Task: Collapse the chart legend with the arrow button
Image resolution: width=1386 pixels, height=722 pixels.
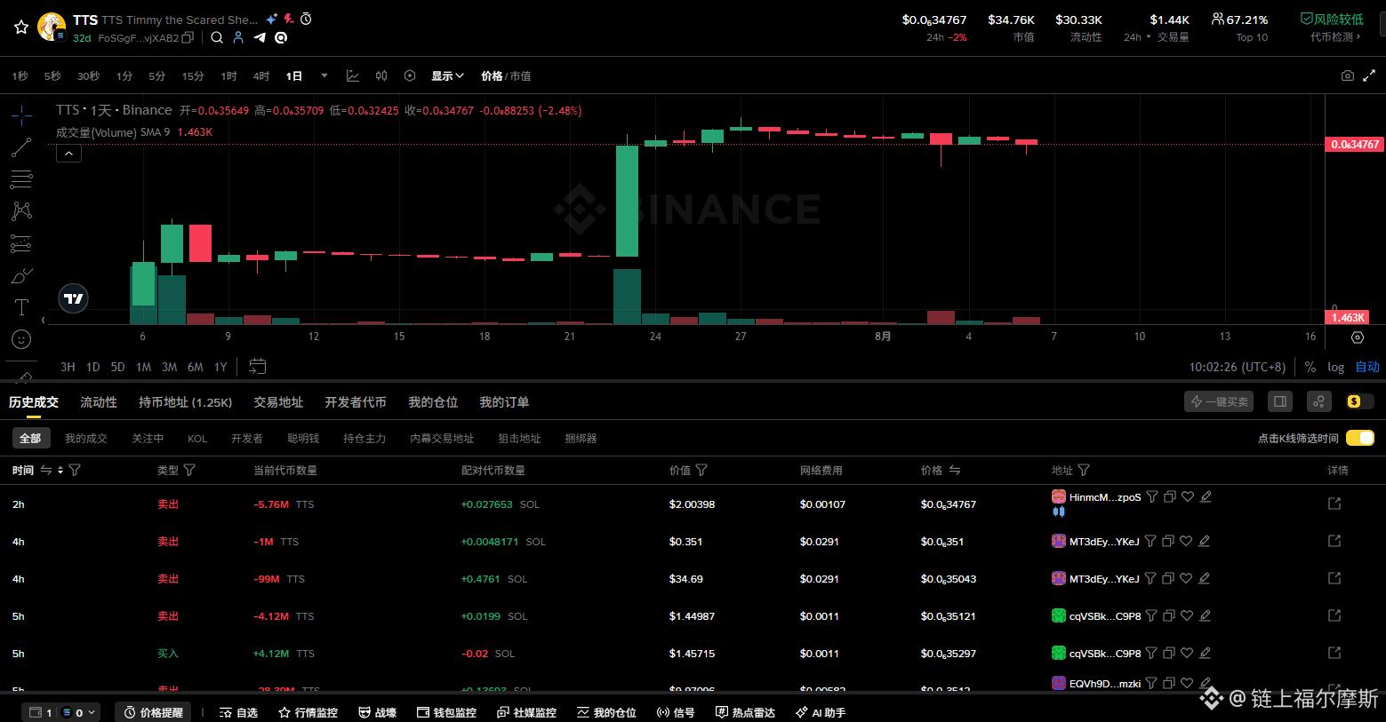Action: 68,153
